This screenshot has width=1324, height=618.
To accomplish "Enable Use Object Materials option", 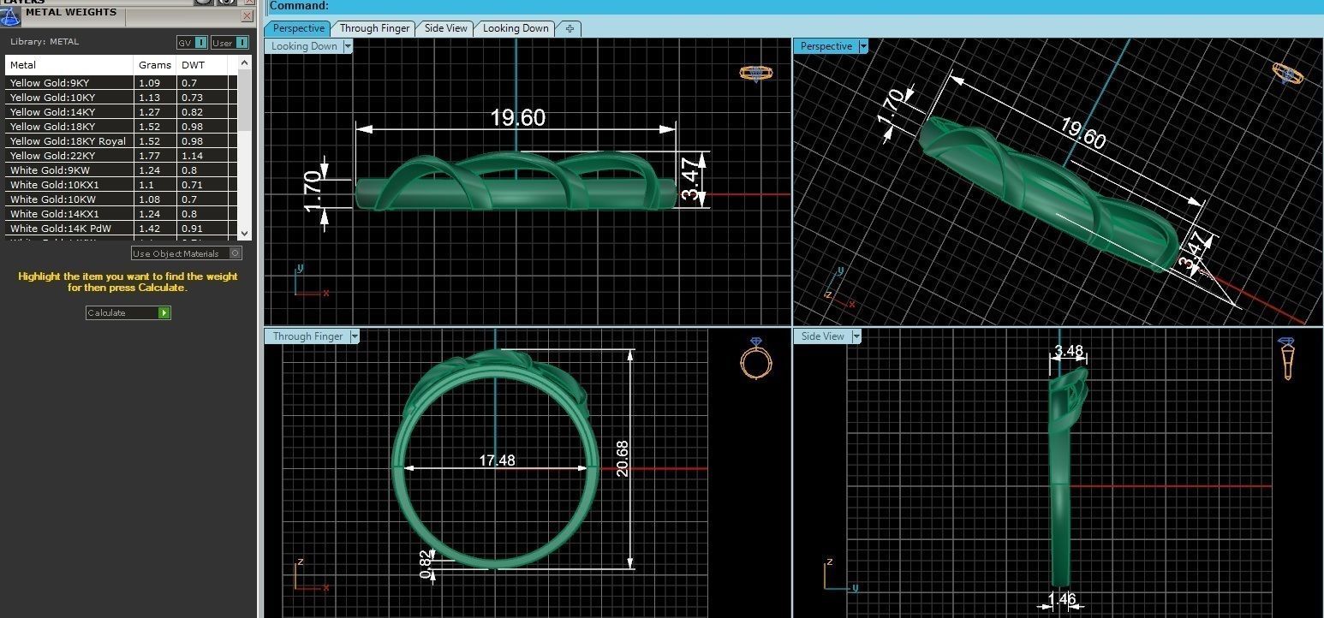I will click(x=187, y=253).
